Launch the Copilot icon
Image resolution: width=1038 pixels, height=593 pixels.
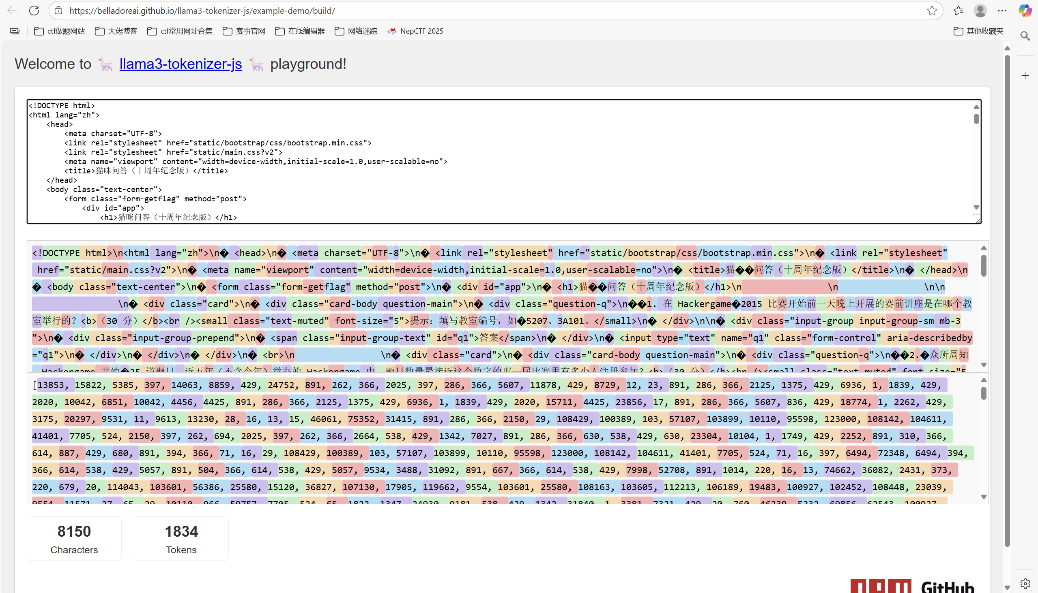click(1025, 11)
